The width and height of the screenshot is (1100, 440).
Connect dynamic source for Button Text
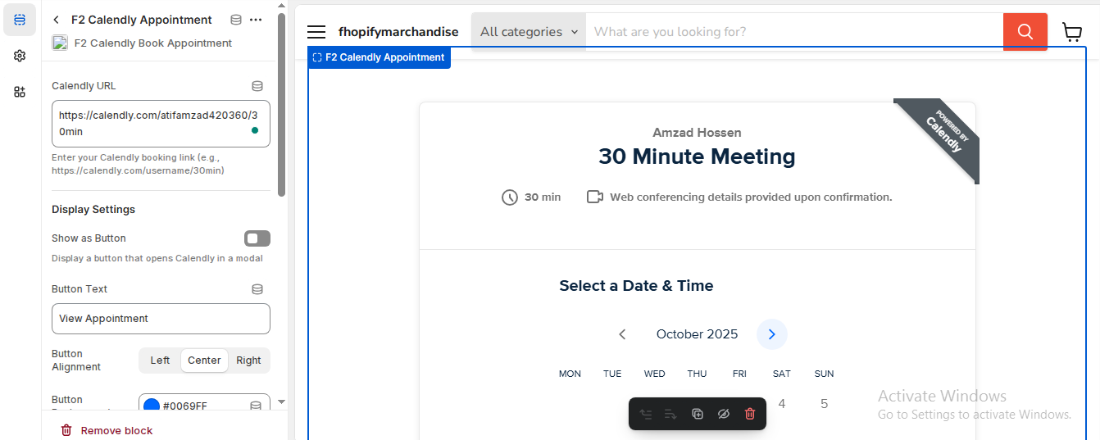tap(257, 289)
